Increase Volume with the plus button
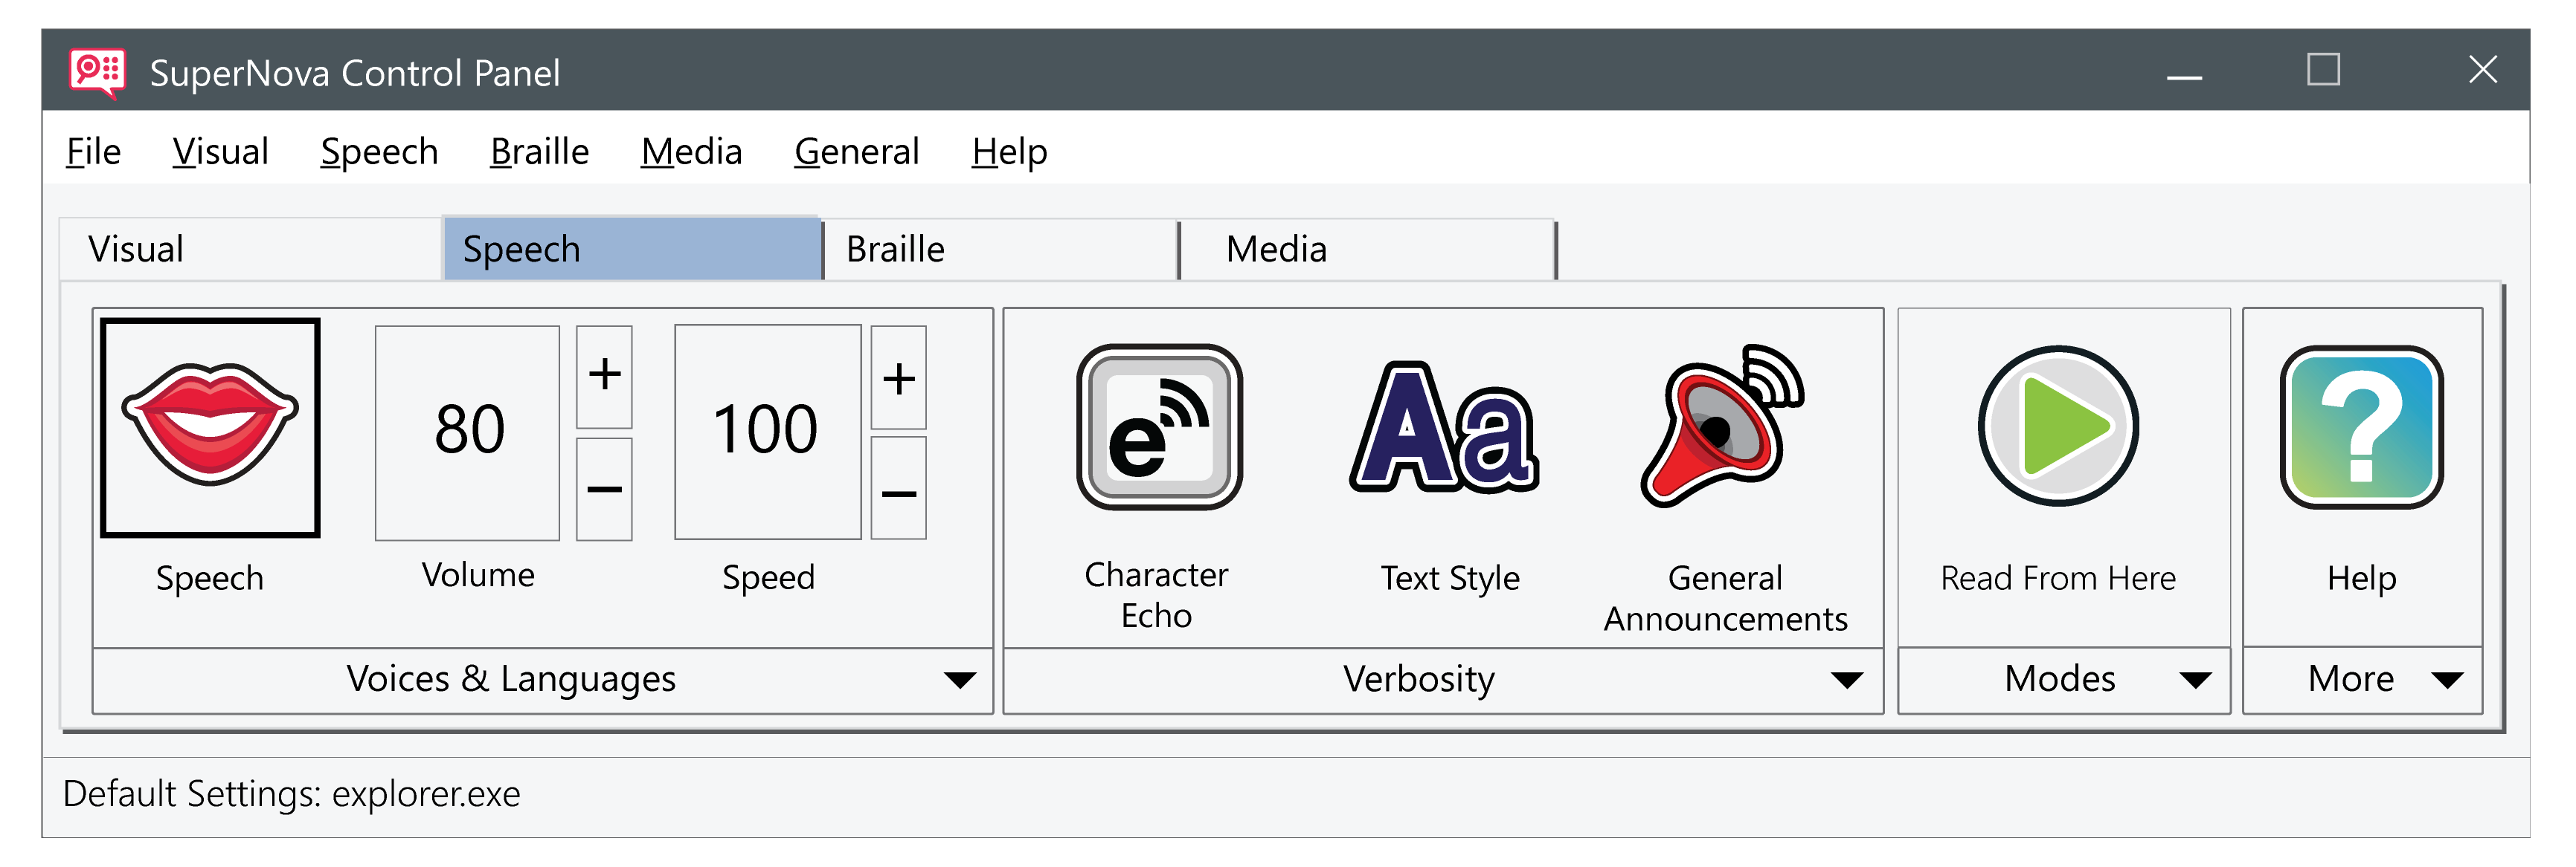The width and height of the screenshot is (2576, 867). tap(604, 376)
